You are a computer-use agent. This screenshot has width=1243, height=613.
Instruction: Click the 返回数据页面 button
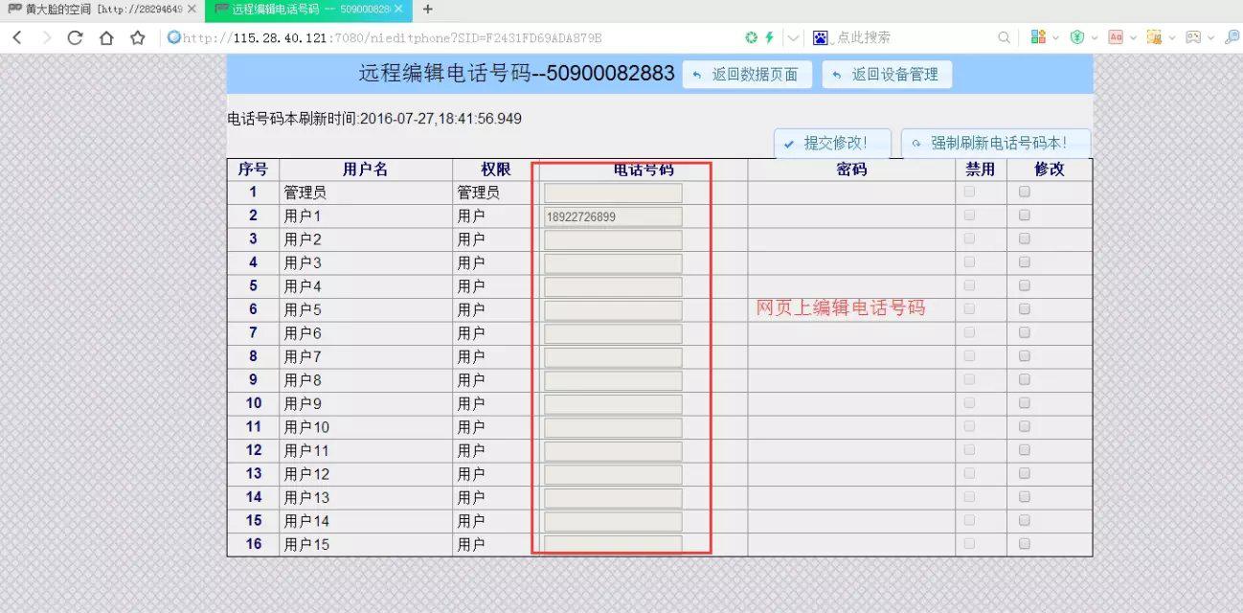tap(747, 75)
